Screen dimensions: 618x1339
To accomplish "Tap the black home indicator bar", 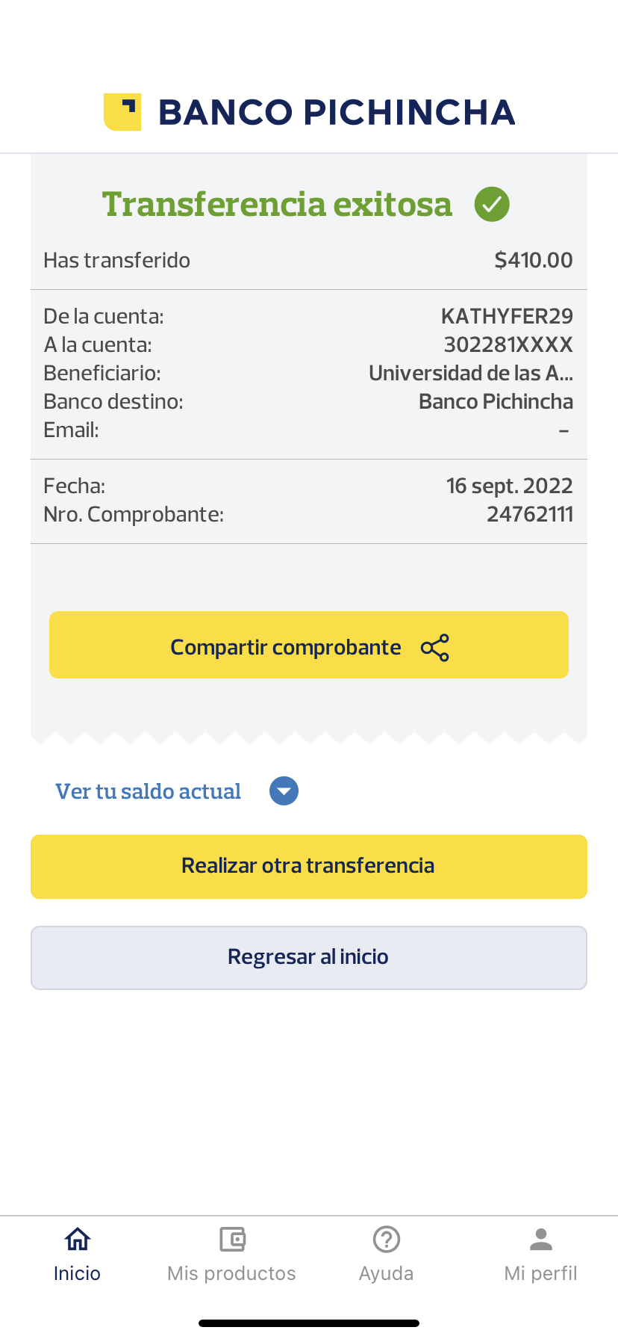I will [x=309, y=1323].
